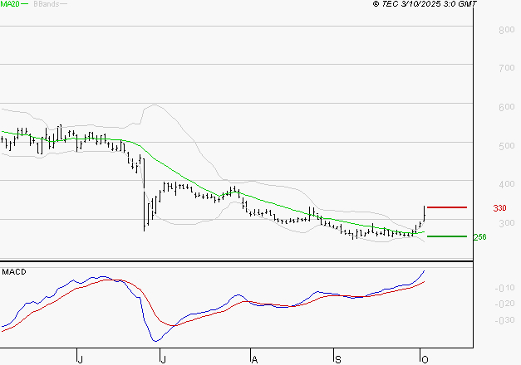Click the 400 price axis label
This screenshot has height=365, width=521.
pyautogui.click(x=504, y=184)
